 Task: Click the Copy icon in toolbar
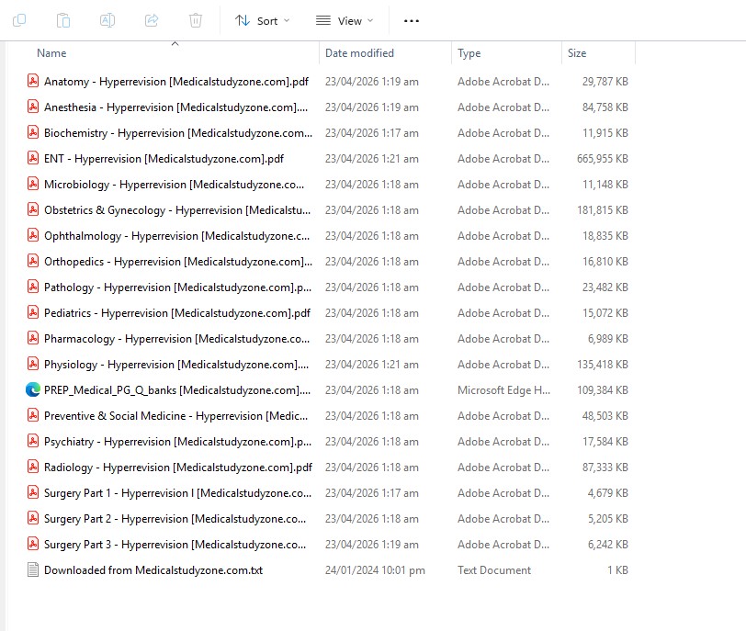(x=19, y=20)
